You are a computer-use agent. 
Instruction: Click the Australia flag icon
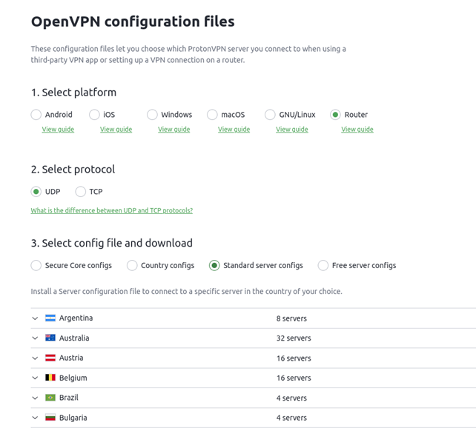click(50, 338)
